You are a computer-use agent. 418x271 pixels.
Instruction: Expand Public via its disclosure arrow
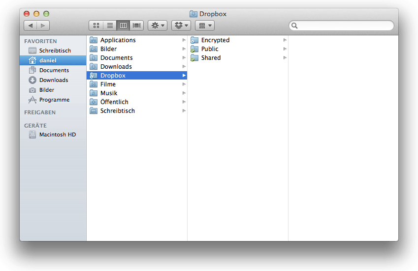point(285,49)
